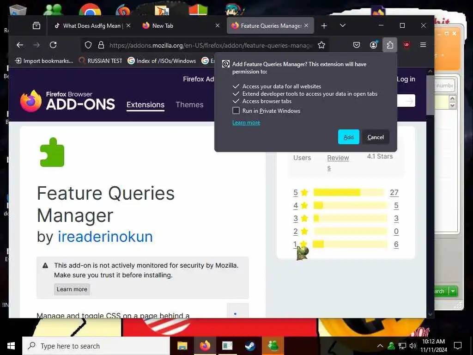Expand the list all tabs chevron

pos(342,25)
